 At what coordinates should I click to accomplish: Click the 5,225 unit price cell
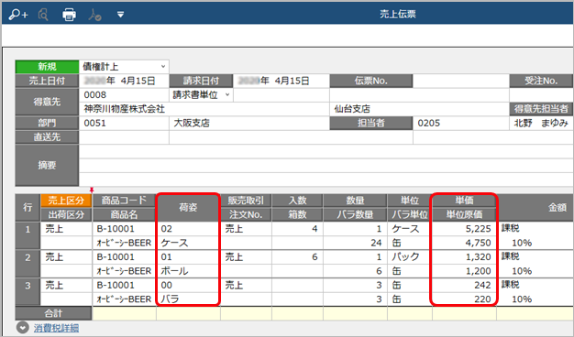(x=464, y=229)
